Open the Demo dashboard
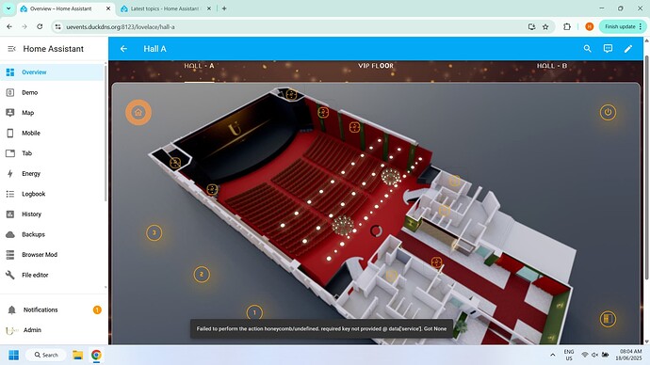 pyautogui.click(x=52, y=92)
